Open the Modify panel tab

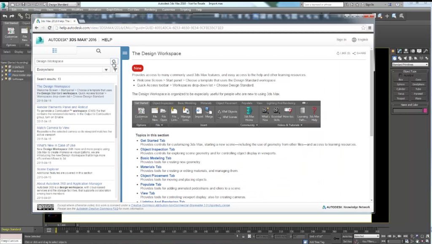point(400,51)
